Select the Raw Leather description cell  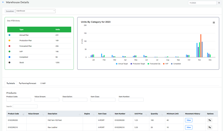65,127
